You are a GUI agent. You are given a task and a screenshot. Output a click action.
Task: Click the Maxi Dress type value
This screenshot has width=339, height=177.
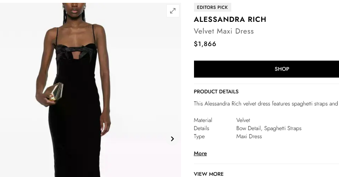click(249, 137)
